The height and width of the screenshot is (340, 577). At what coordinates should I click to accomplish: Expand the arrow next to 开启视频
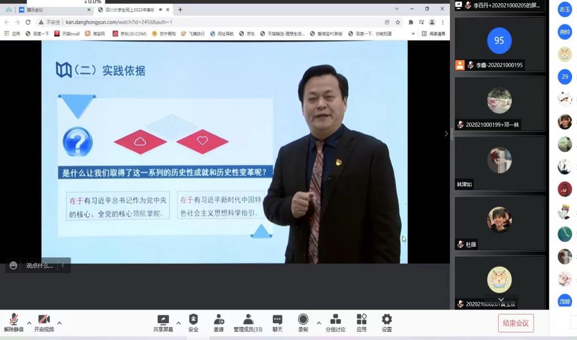(x=59, y=323)
